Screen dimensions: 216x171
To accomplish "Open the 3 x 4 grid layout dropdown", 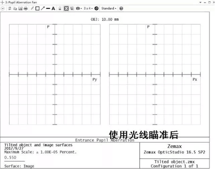I will pos(88,8).
